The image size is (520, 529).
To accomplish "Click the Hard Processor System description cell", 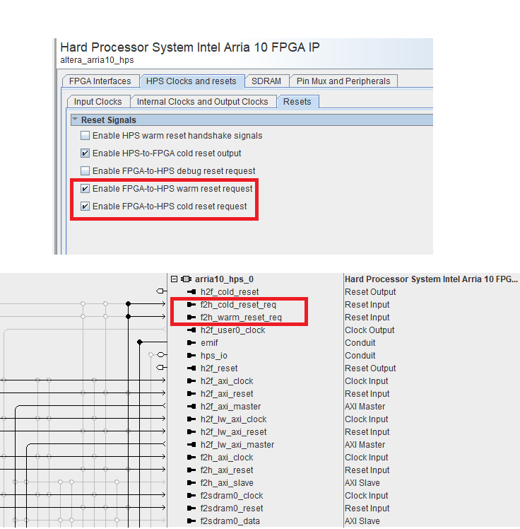I will (x=431, y=279).
